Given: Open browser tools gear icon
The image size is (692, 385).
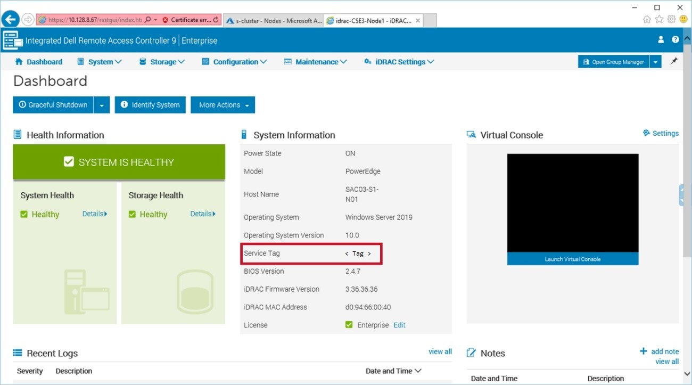Looking at the screenshot, I should point(671,20).
